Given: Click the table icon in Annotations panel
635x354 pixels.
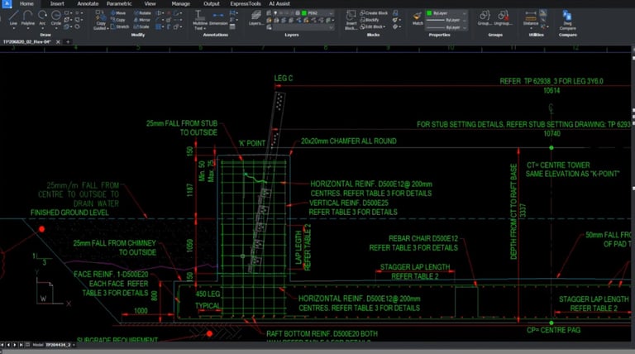Looking at the screenshot, I should [x=232, y=26].
